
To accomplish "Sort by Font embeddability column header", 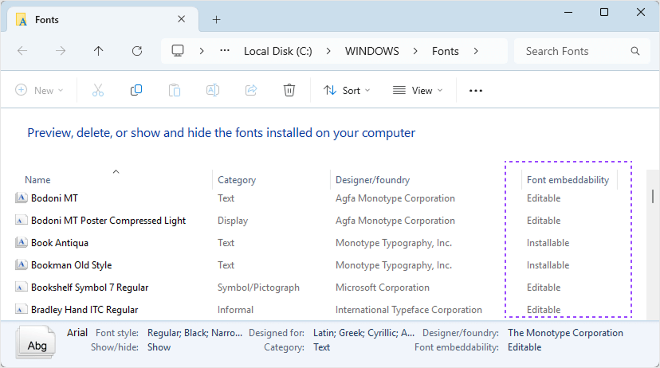I will tap(568, 180).
